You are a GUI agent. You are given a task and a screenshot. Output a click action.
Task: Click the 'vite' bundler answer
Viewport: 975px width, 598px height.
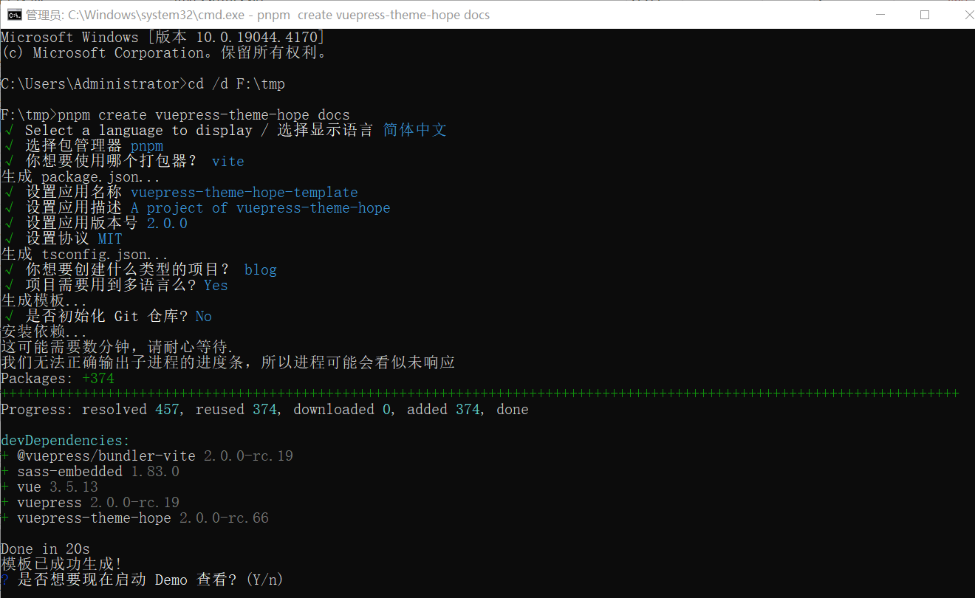point(227,161)
